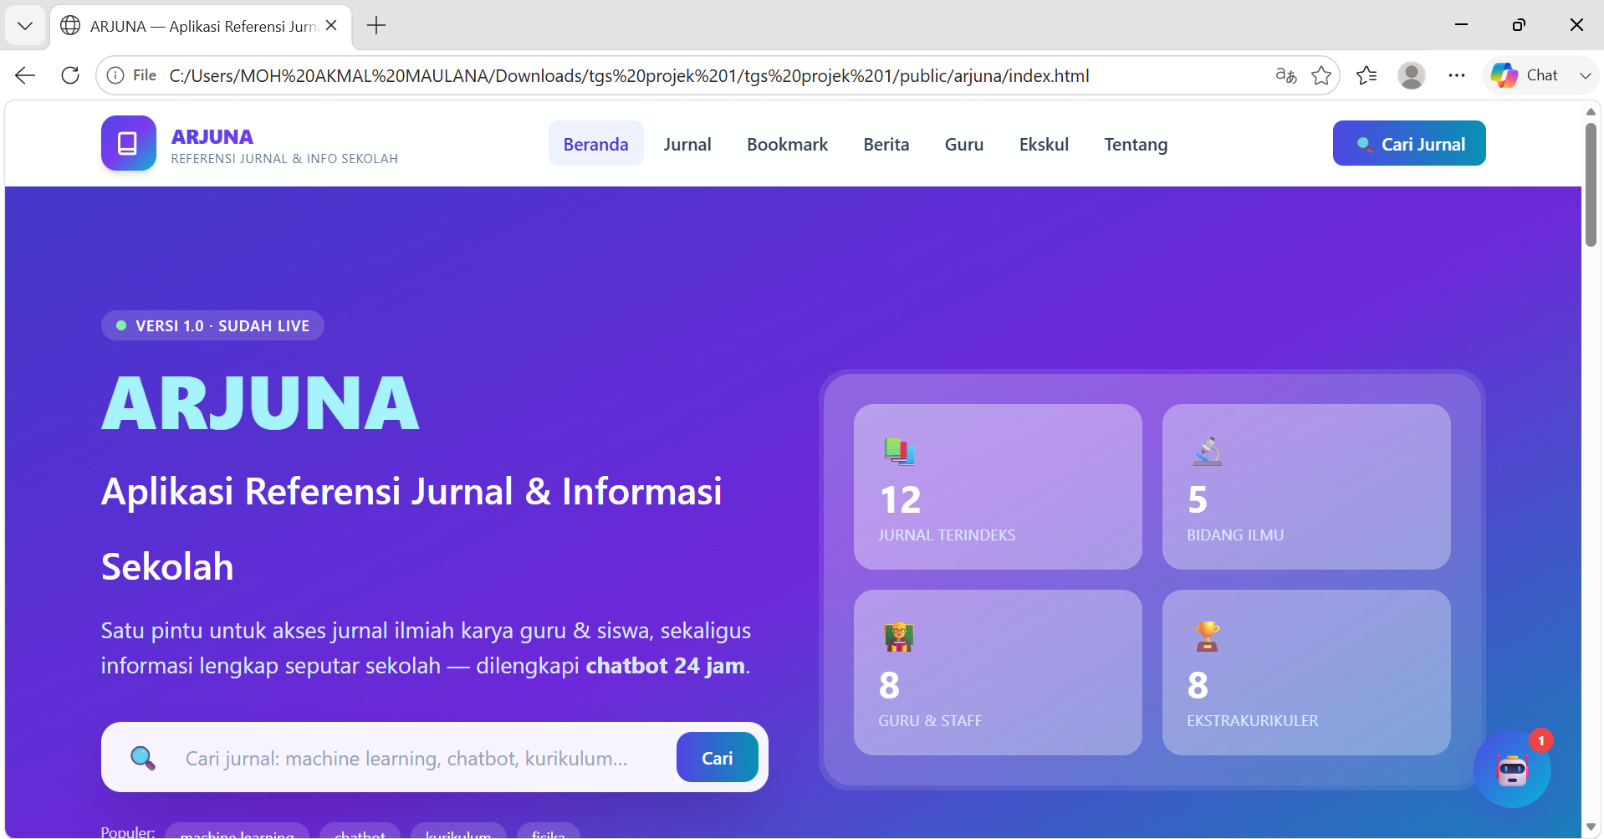Click the magnifier icon in the journal search bar
This screenshot has width=1604, height=839.
tap(143, 758)
